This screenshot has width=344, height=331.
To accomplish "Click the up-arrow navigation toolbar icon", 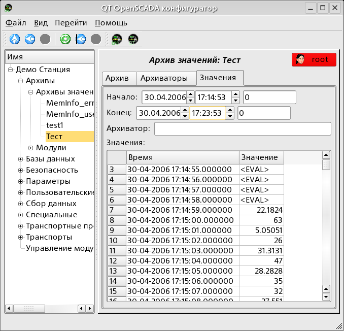I will [15, 39].
